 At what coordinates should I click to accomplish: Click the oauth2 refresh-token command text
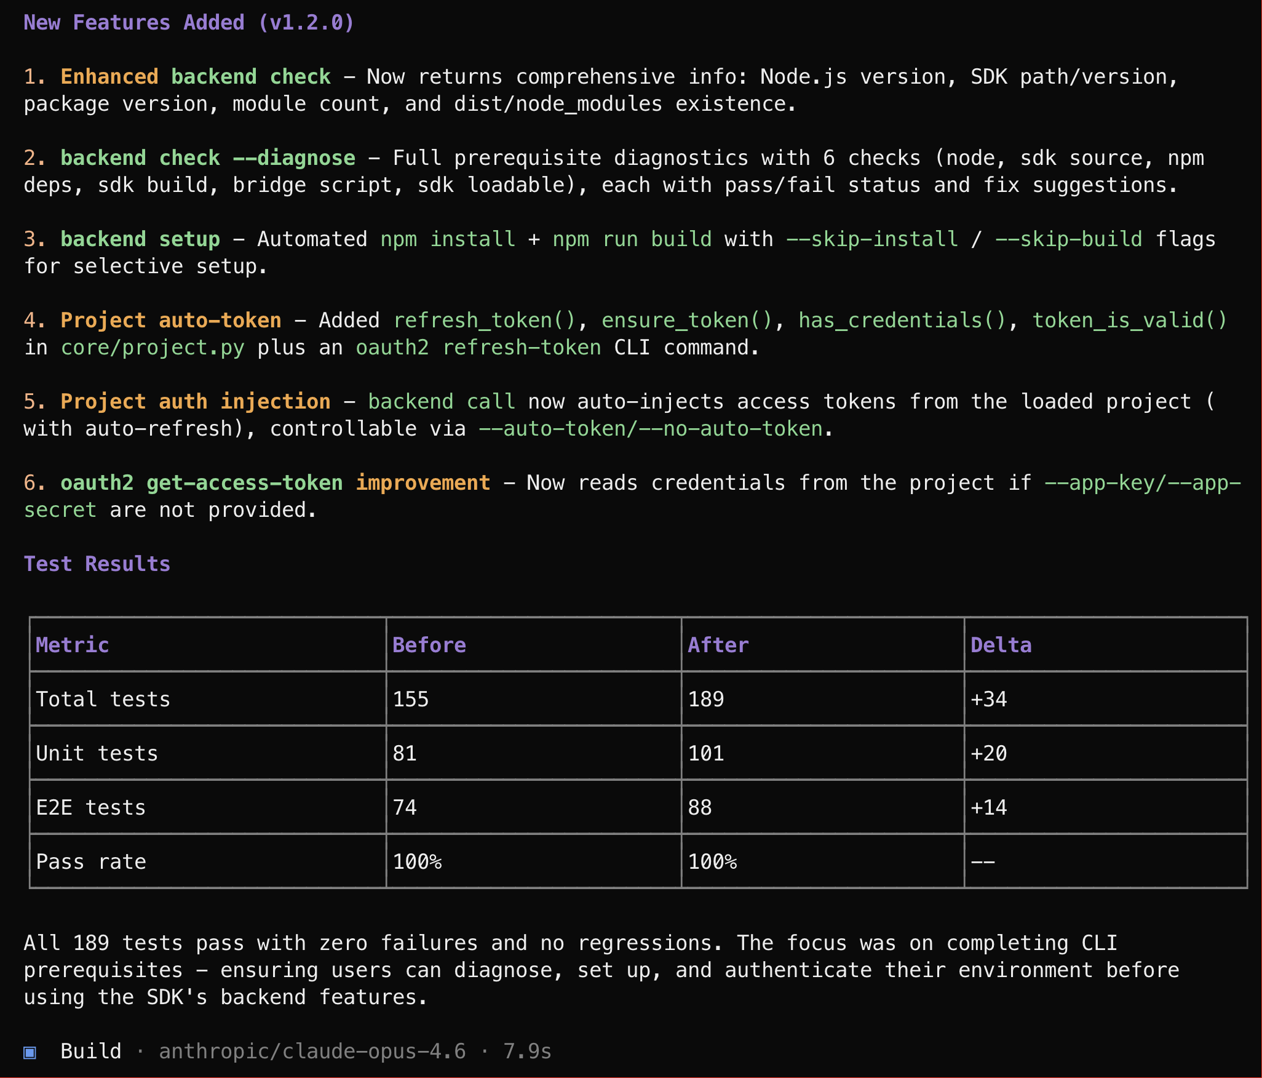coord(478,348)
